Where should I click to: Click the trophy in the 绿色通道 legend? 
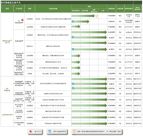(74, 131)
